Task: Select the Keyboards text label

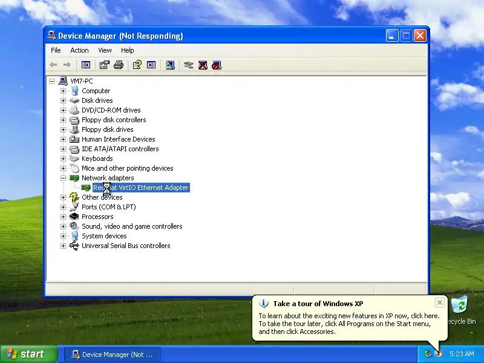Action: 97,159
